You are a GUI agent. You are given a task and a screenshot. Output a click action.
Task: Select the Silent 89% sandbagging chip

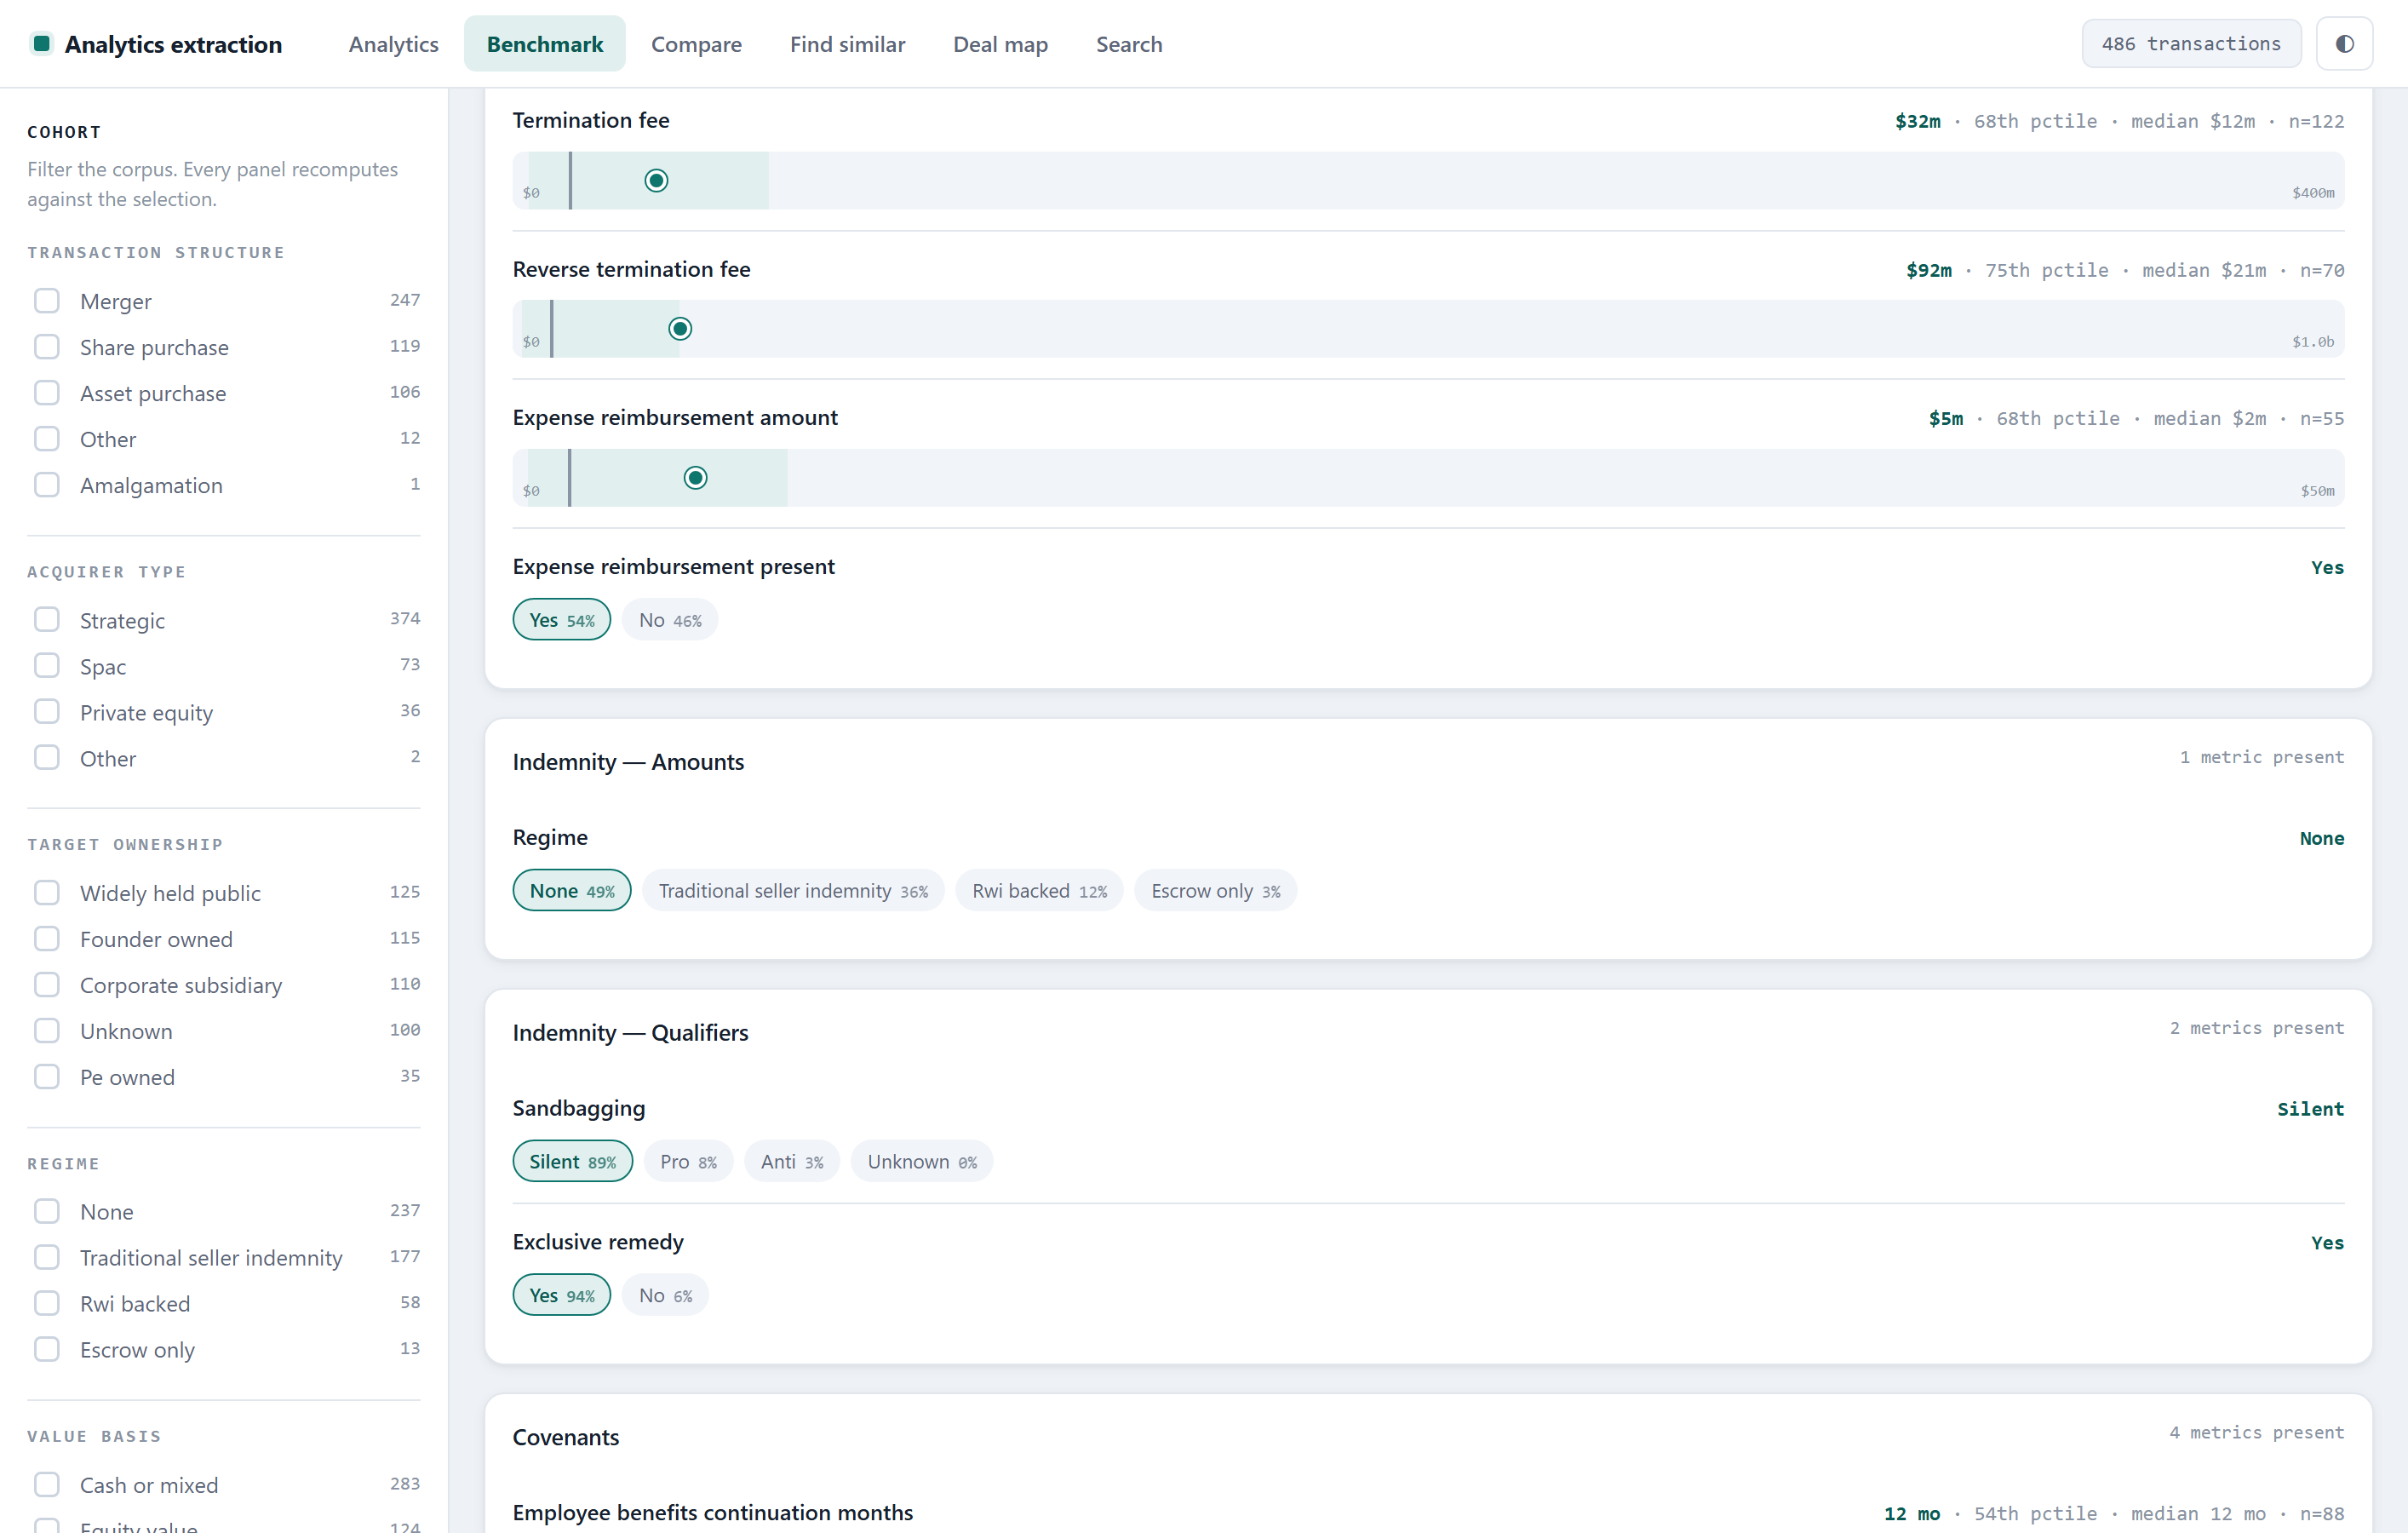[573, 1162]
